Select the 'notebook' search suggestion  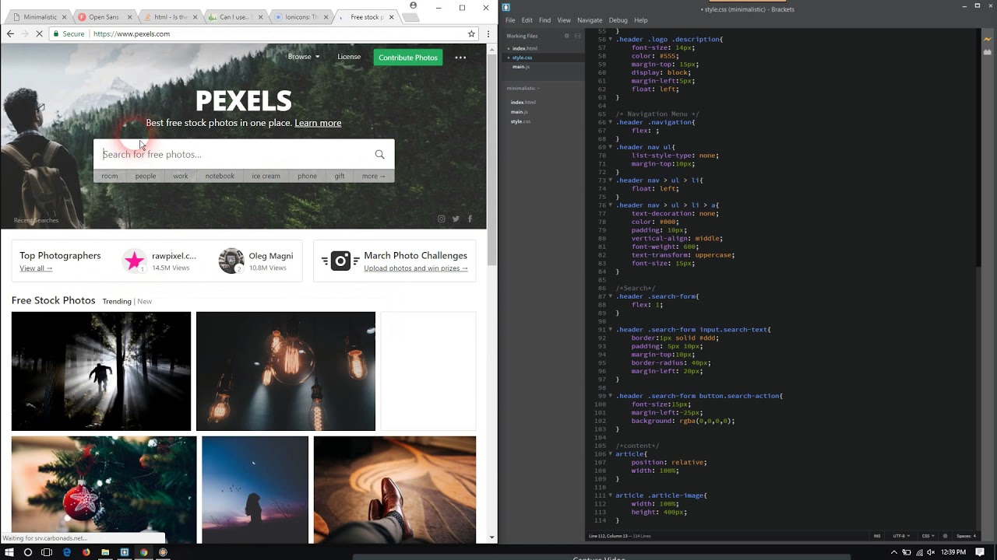tap(220, 176)
